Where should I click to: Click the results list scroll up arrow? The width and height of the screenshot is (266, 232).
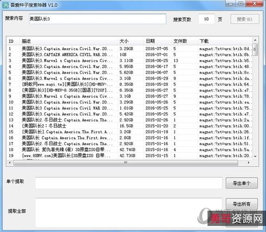(x=255, y=40)
